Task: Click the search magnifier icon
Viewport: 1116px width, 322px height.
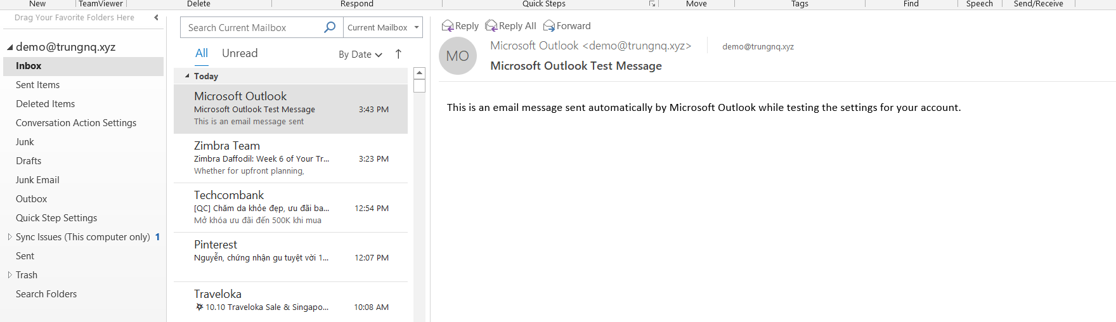Action: [330, 27]
